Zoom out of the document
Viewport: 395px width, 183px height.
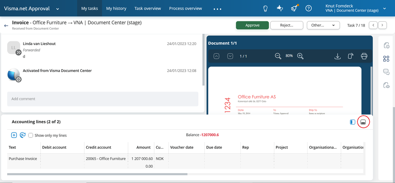[x=278, y=56]
